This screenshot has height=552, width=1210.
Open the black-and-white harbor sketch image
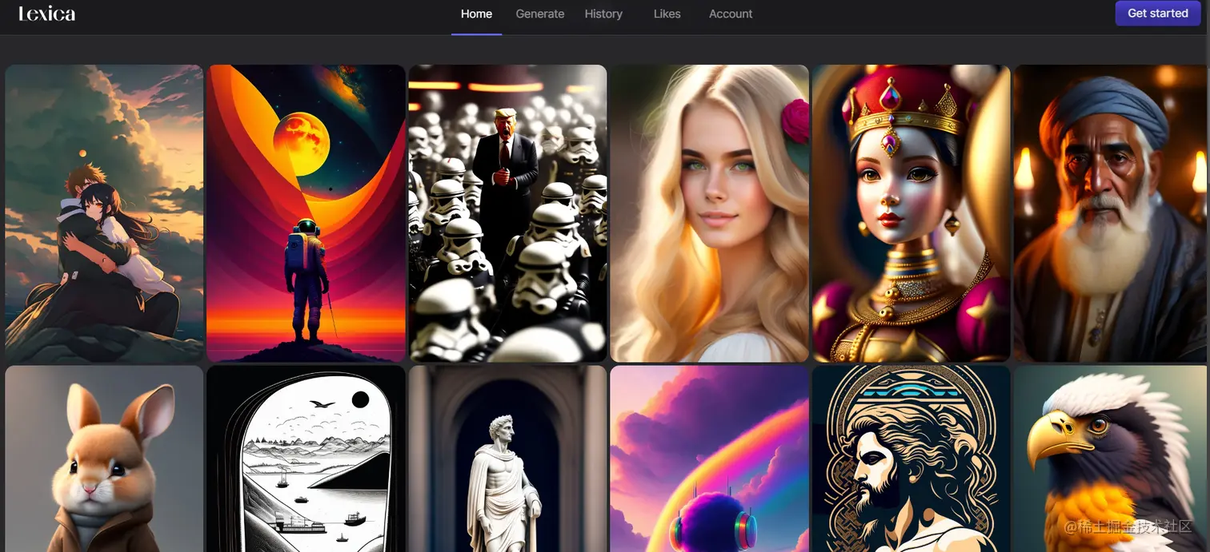point(306,459)
